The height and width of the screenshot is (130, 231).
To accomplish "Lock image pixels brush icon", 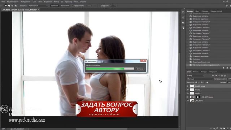I will 199,82.
